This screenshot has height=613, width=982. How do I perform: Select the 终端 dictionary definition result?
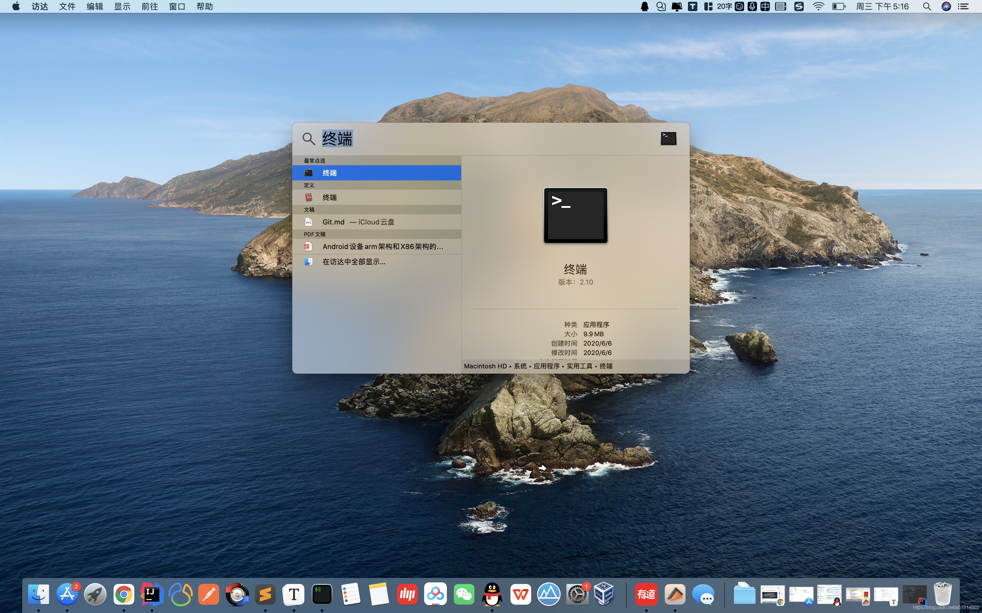[376, 197]
